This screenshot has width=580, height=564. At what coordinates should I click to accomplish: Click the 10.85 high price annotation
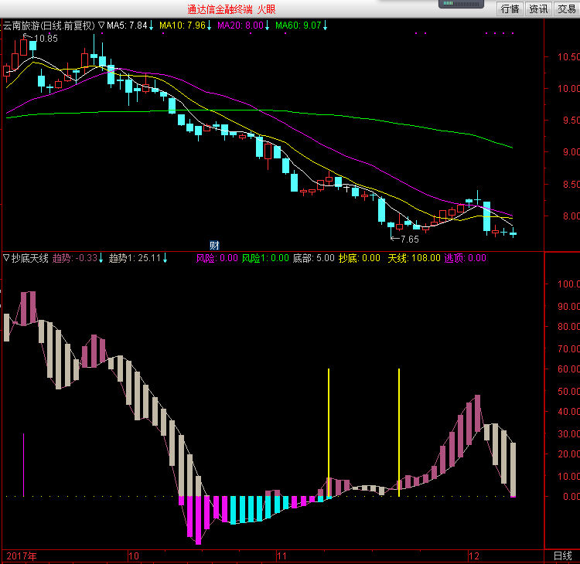46,39
